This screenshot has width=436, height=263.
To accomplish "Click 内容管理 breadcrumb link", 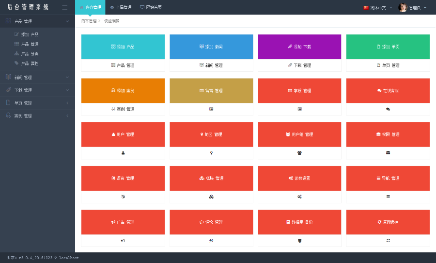I will 89,21.
